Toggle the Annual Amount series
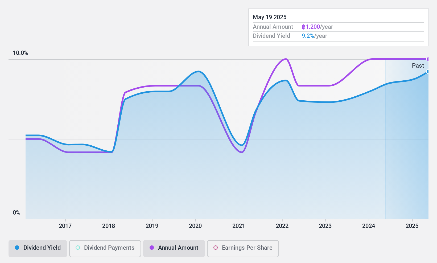The image size is (437, 263). [x=174, y=249]
